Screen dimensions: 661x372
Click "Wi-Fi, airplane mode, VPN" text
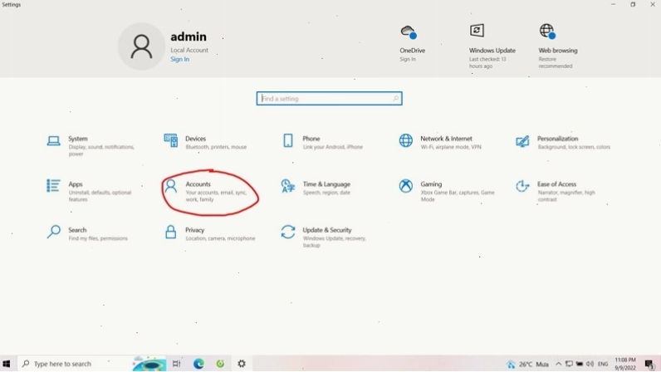[451, 147]
